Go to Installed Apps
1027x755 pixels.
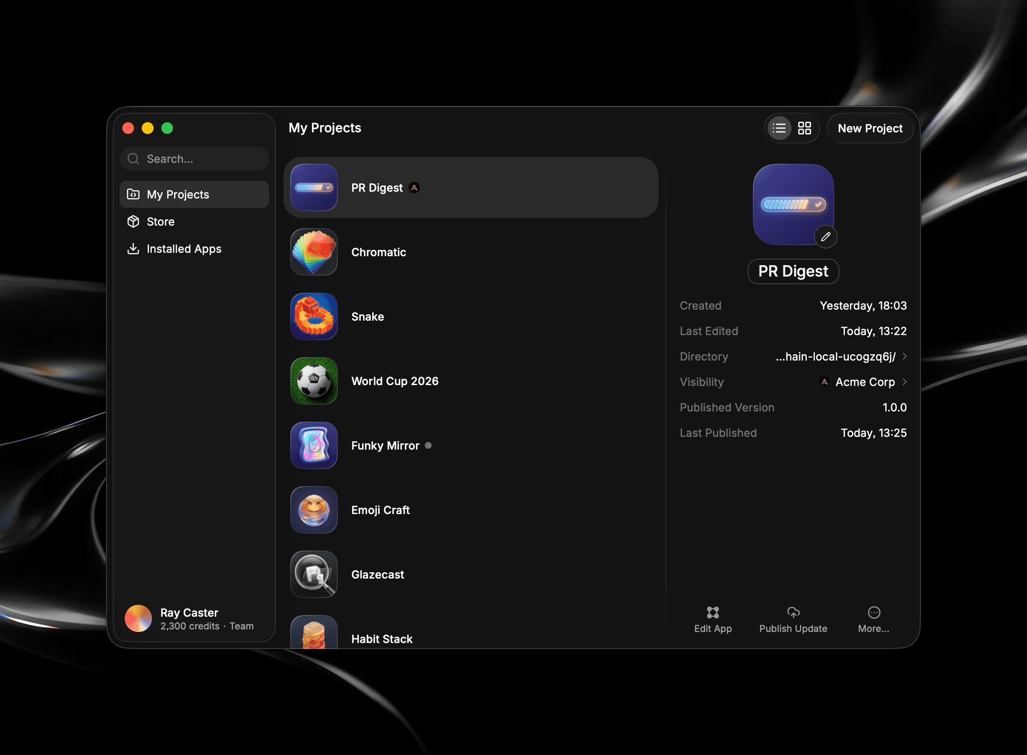(194, 249)
